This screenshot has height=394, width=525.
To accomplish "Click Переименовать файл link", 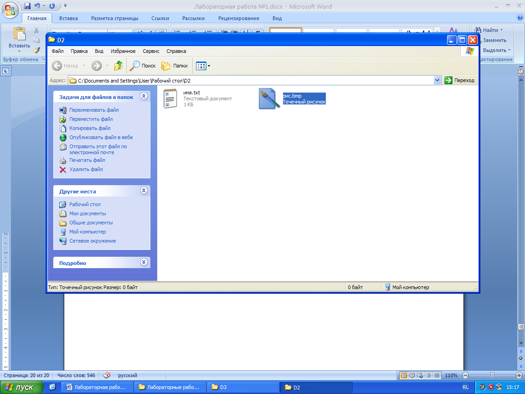I will point(94,110).
